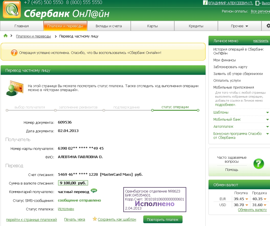Go to the Кредиты tab
270x226 pixels.
pos(196,26)
